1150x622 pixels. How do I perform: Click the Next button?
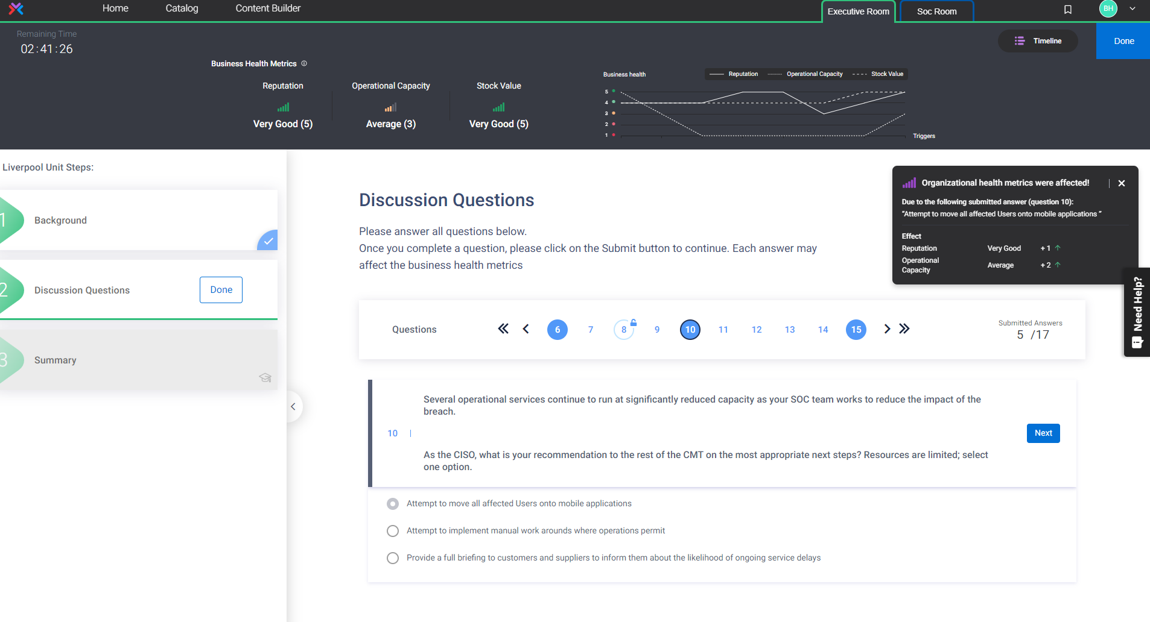[x=1043, y=433]
